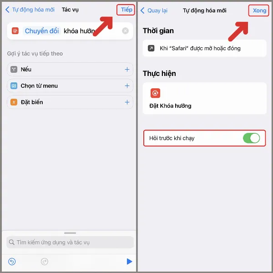
Task: Tap the panel drag handle above search
Action: (70, 233)
